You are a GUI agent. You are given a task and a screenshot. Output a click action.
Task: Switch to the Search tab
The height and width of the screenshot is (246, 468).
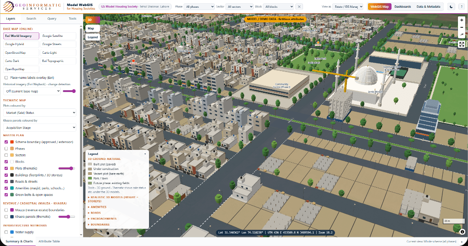[31, 18]
